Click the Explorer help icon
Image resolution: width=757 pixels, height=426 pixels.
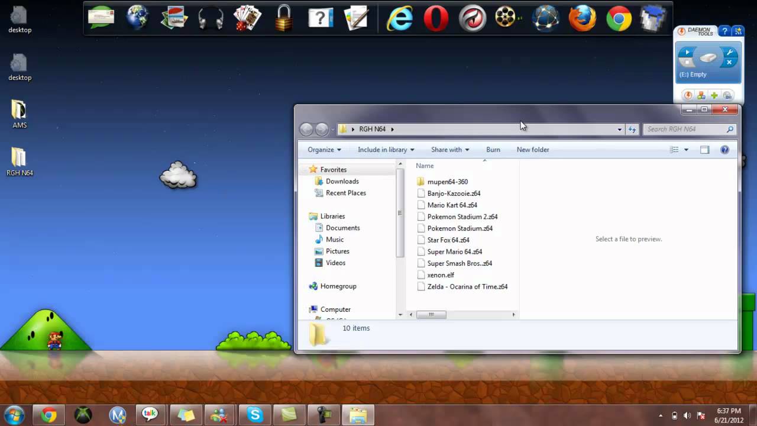coord(724,150)
